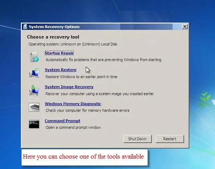Click the 'System Recovery Options' title text
Viewport: 215px width, 169px height.
54,27
